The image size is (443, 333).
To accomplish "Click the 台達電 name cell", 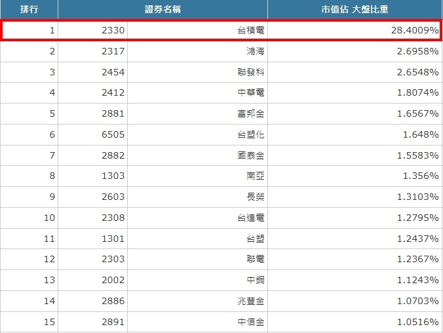I will (251, 218).
